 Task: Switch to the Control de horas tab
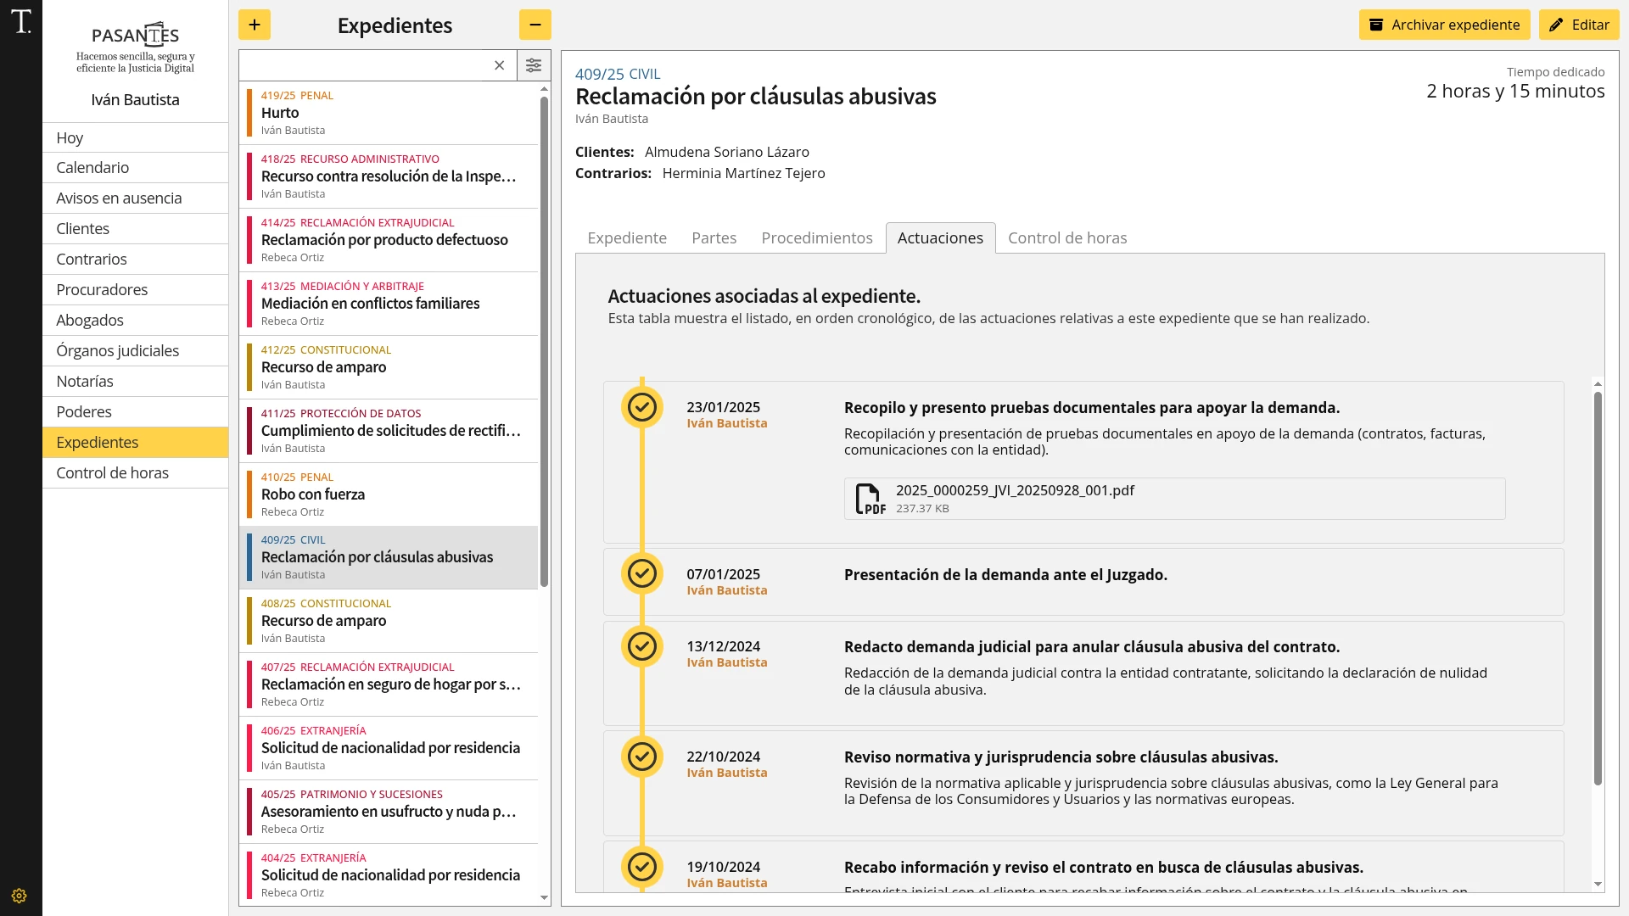1066,238
